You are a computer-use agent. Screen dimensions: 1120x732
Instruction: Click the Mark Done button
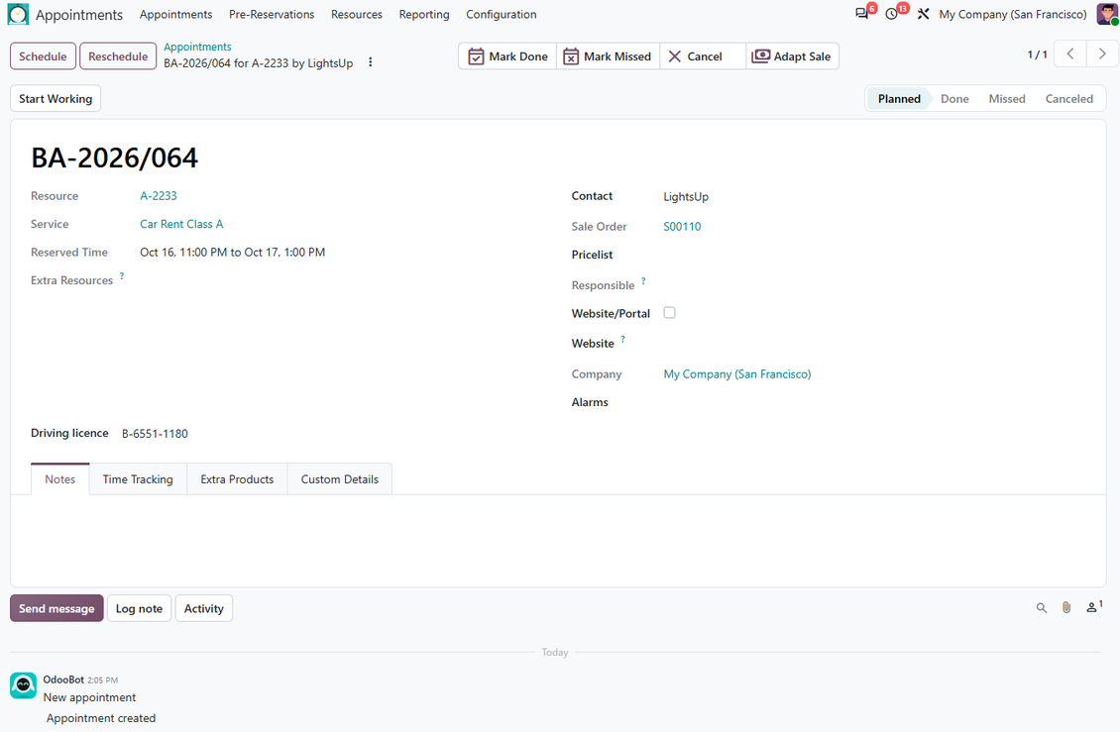[x=507, y=56]
